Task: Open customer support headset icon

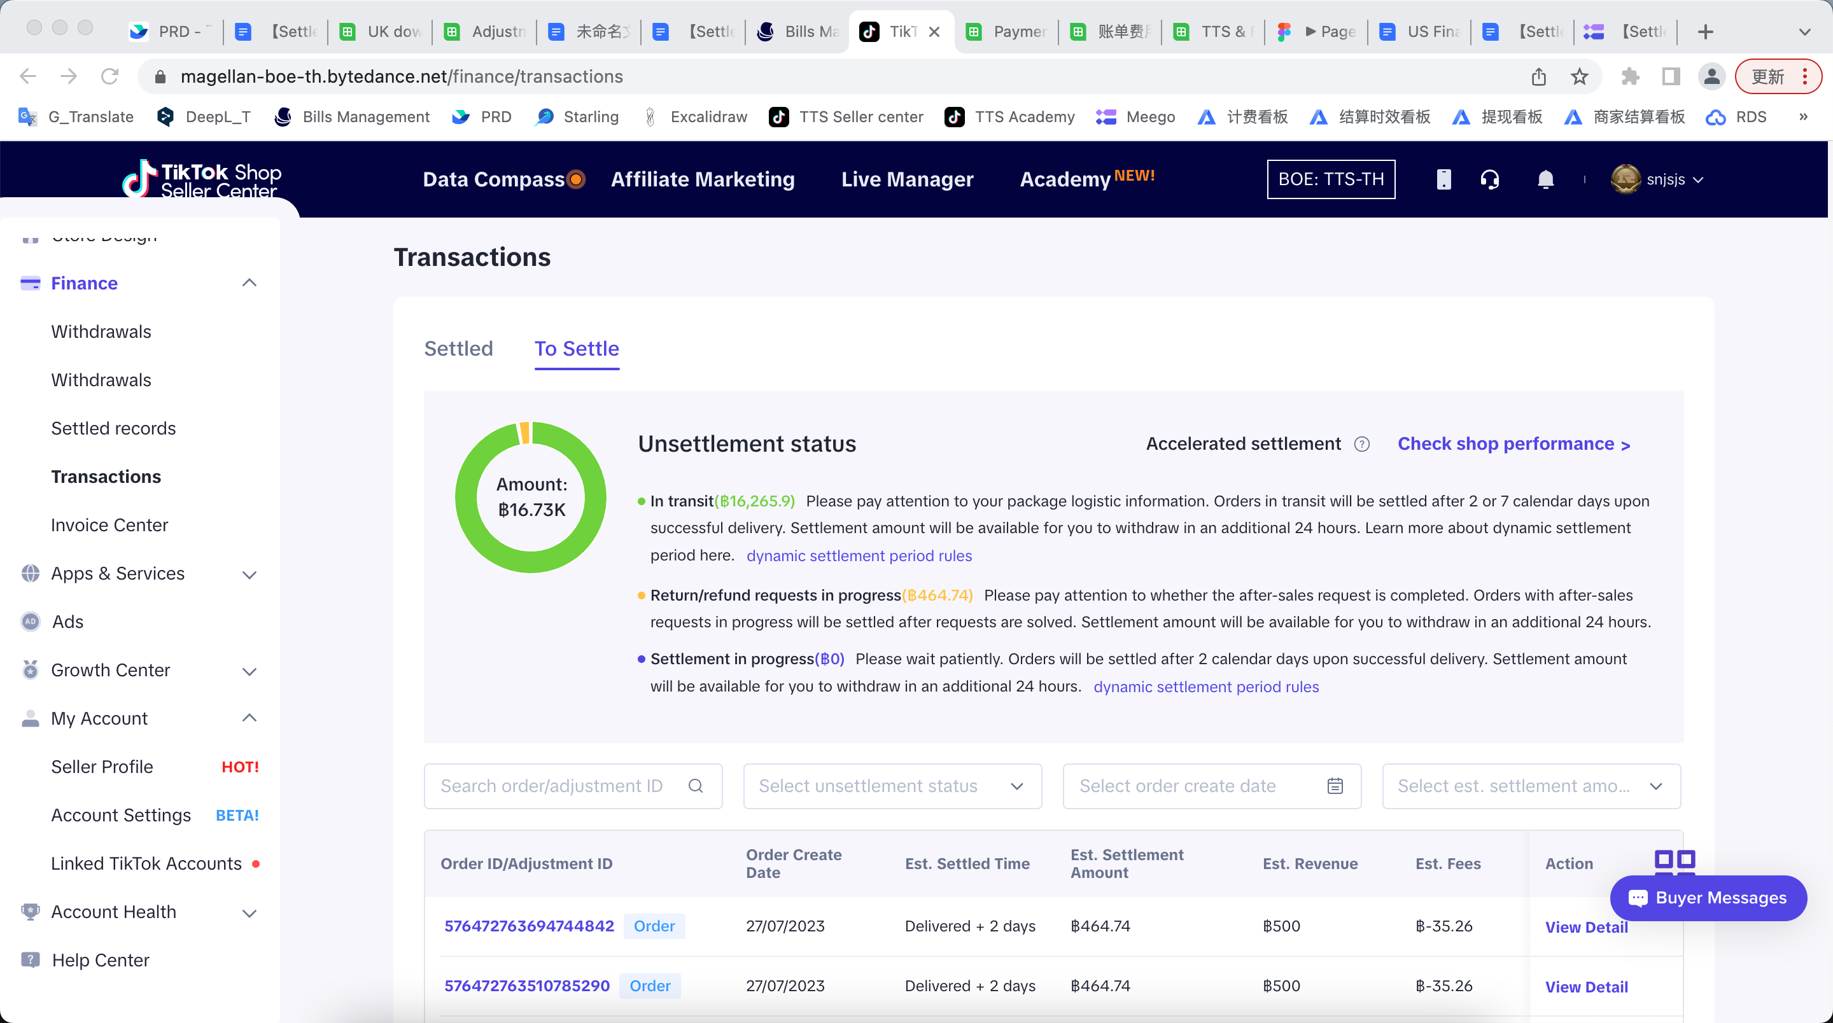Action: [x=1489, y=179]
